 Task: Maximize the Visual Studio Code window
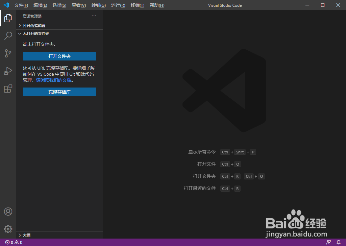(x=323, y=5)
